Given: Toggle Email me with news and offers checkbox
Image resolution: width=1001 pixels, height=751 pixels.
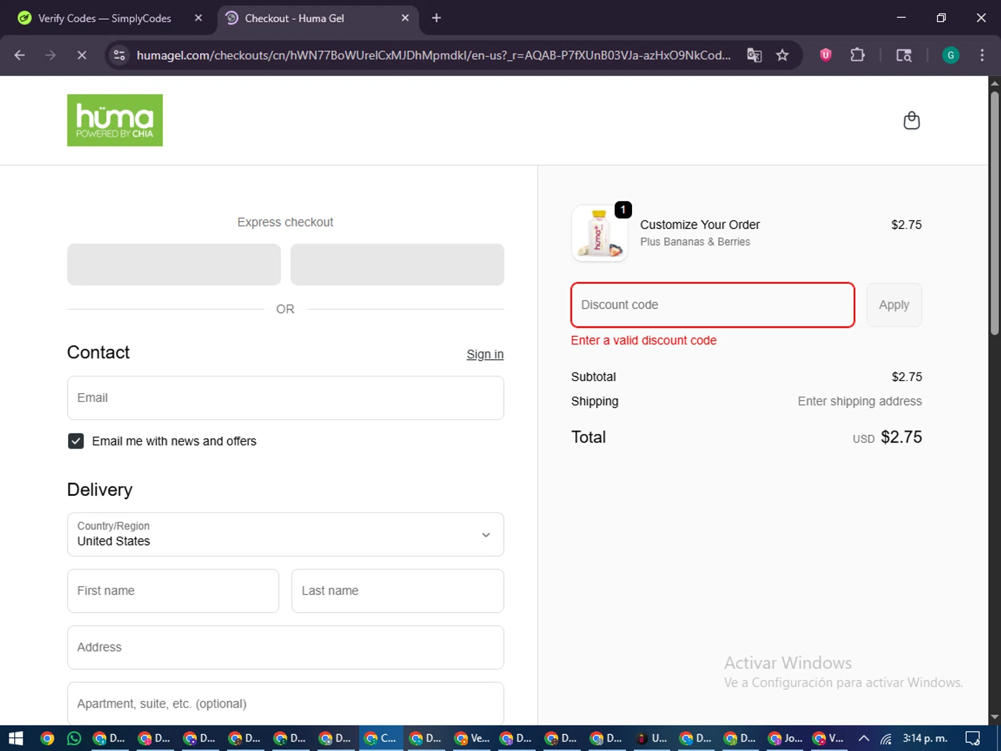Looking at the screenshot, I should point(76,441).
